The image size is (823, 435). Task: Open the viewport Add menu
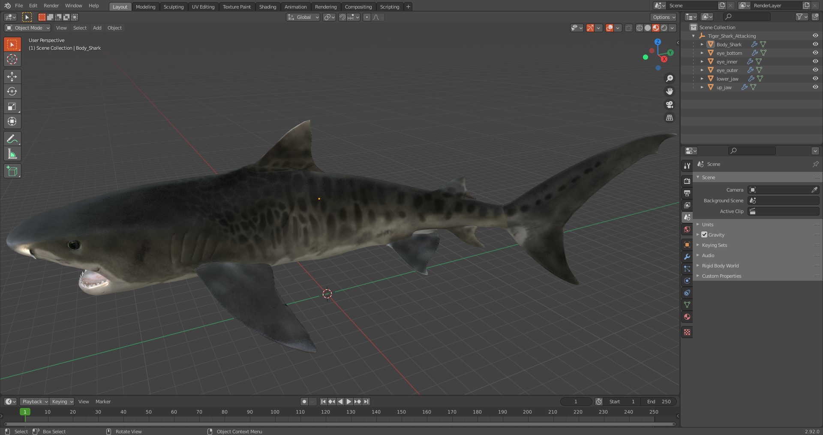97,28
